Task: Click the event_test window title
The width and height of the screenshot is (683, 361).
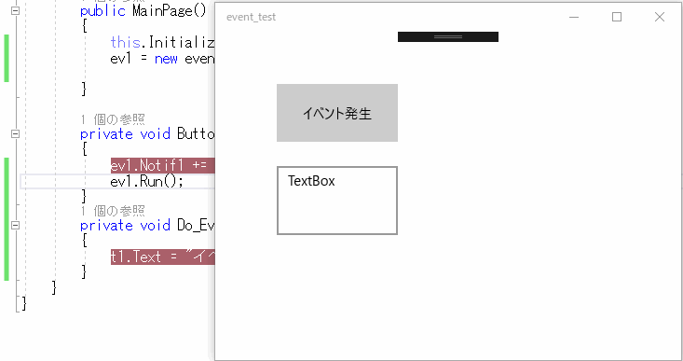Action: (x=251, y=17)
